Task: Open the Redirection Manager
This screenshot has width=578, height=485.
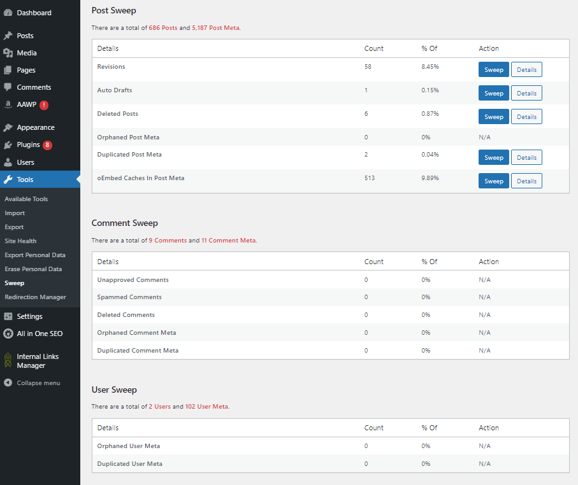Action: click(34, 297)
